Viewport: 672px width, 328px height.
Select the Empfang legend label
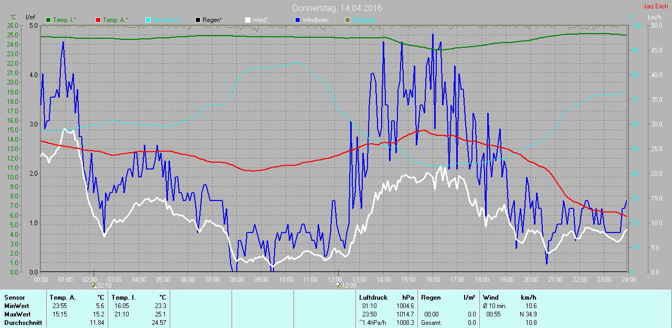[364, 20]
